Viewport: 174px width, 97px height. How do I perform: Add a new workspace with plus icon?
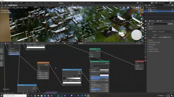click(x=93, y=3)
